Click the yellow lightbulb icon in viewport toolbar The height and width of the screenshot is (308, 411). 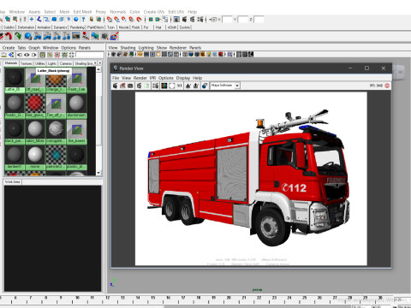coord(209,54)
